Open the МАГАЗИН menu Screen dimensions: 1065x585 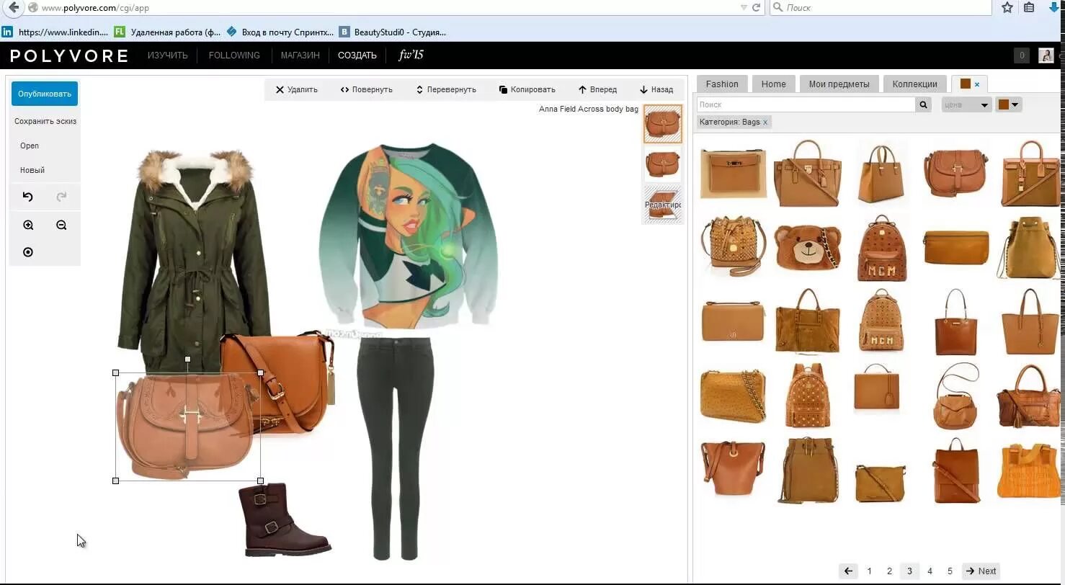(x=300, y=55)
